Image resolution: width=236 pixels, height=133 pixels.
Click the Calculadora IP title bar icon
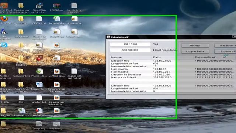tap(108, 37)
